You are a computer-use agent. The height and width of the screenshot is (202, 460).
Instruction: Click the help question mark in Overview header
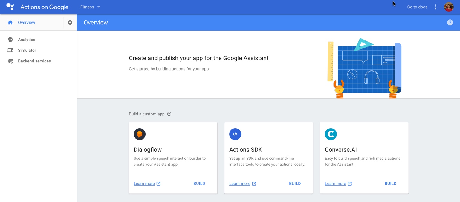[450, 22]
